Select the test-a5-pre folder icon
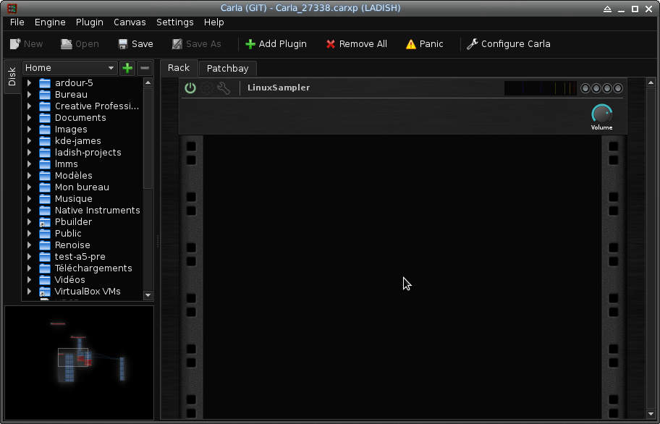This screenshot has height=424, width=660. [45, 257]
